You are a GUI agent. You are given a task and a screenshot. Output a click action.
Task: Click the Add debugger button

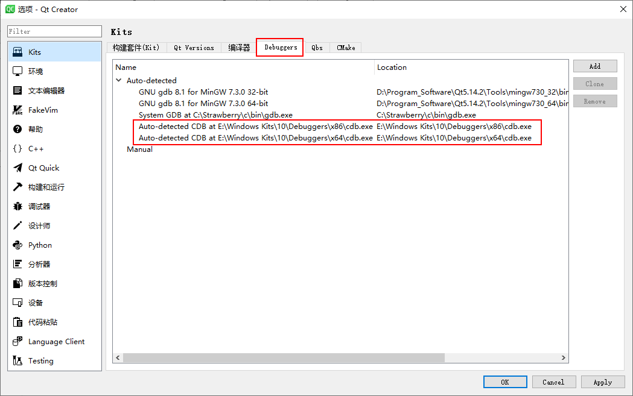[595, 66]
